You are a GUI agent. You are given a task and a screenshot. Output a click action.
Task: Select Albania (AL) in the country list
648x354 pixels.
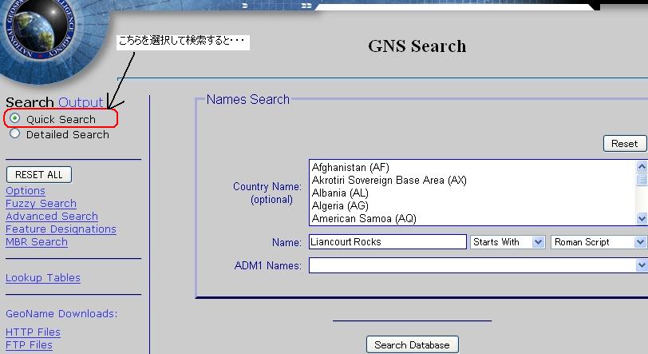[340, 193]
